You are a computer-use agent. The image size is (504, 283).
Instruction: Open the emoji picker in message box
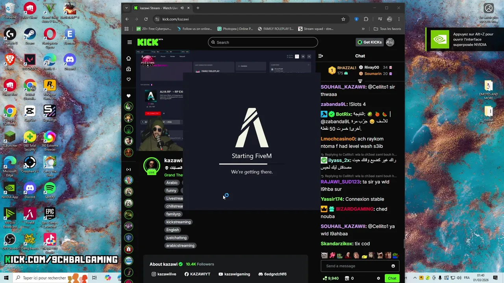pos(393,266)
